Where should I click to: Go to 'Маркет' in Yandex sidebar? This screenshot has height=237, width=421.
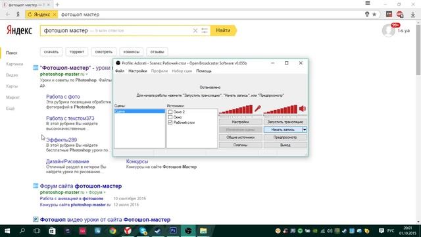point(12,97)
